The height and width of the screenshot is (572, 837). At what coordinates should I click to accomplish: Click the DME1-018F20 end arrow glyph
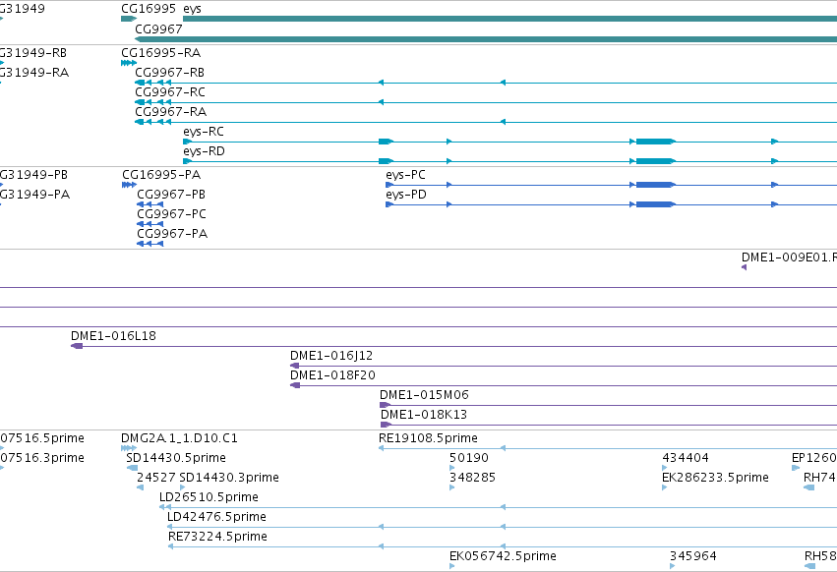[295, 386]
